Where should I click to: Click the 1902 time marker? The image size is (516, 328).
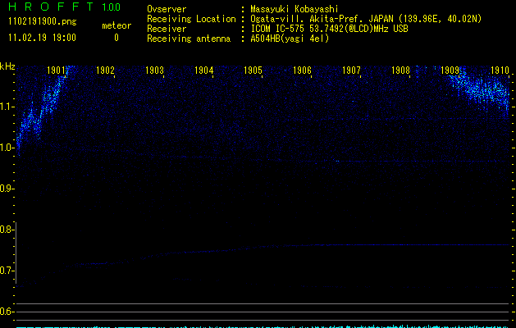click(x=105, y=71)
